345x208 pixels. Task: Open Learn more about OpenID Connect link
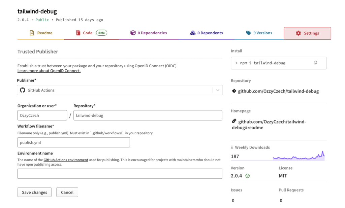pyautogui.click(x=49, y=71)
